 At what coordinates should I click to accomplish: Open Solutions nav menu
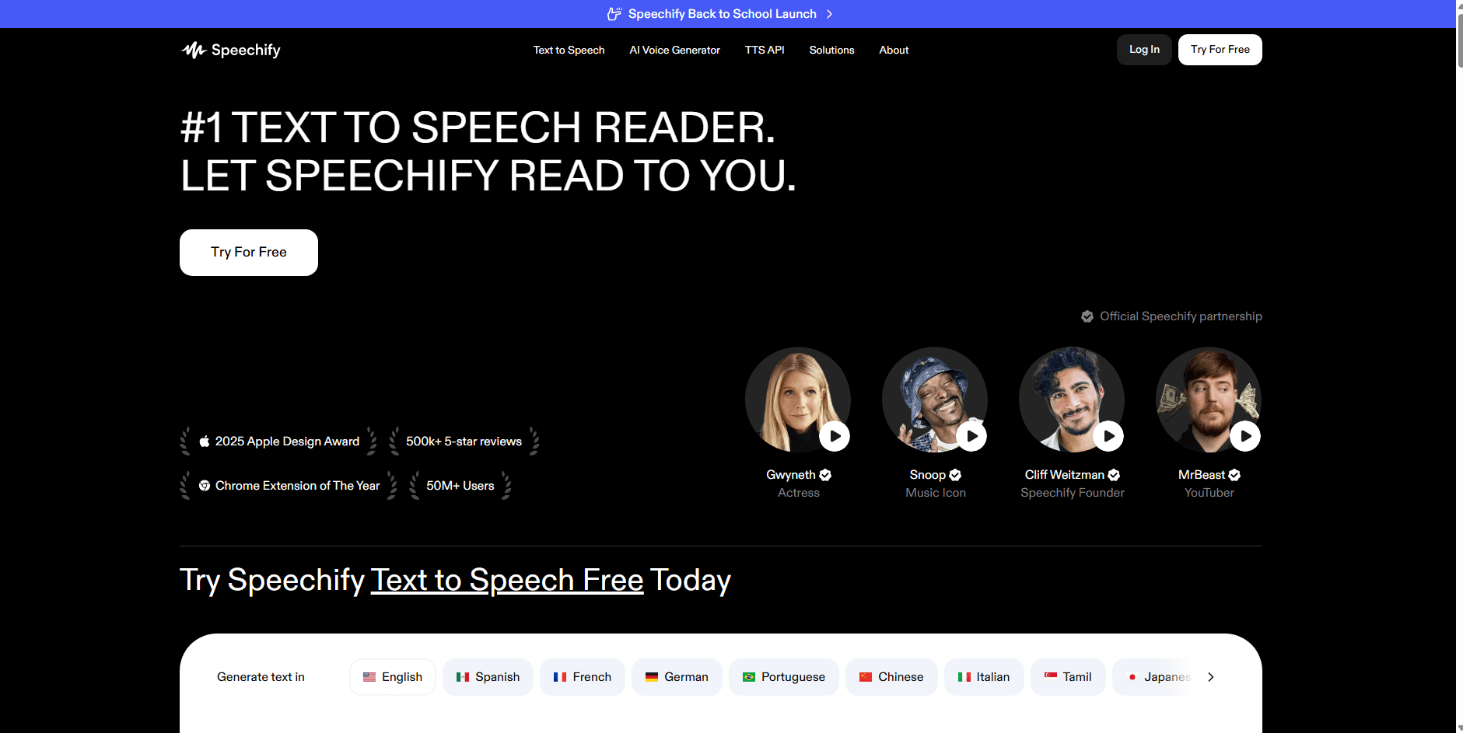(831, 50)
